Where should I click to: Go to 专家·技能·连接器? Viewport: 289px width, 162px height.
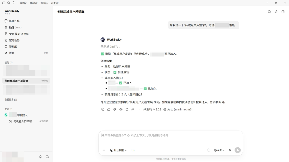point(26,34)
